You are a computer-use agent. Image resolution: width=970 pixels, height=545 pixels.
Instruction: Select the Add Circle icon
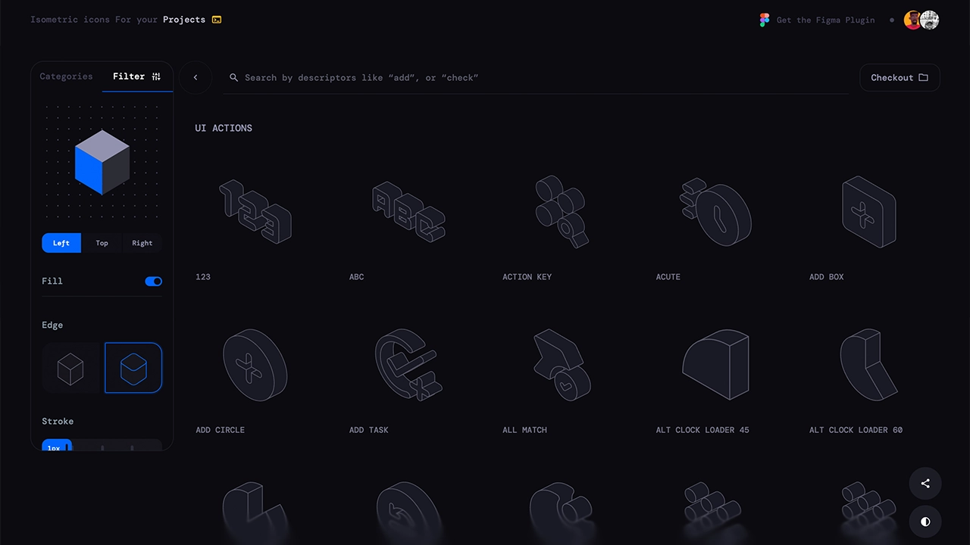(255, 365)
